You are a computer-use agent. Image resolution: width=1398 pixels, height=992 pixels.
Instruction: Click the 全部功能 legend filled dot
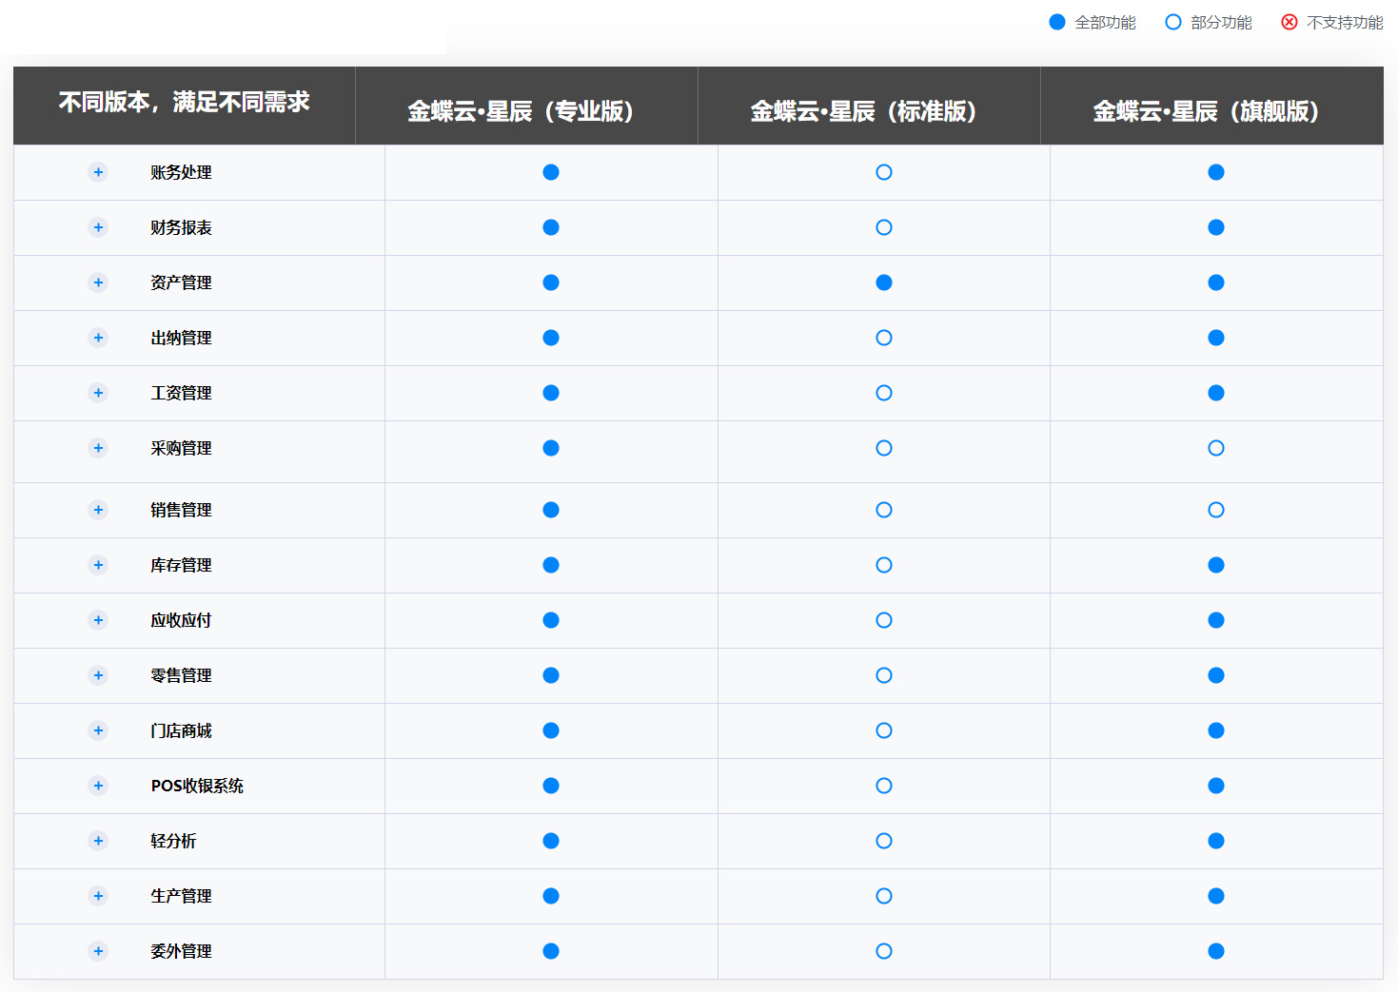[1057, 22]
